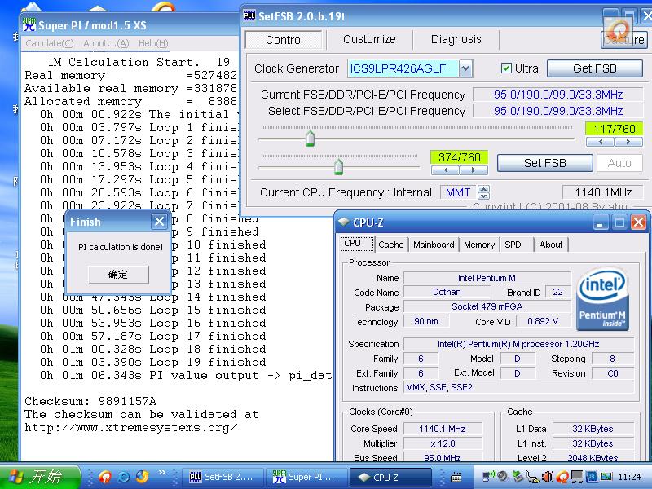Switch to SetFSB taskbar button
The height and width of the screenshot is (489, 652).
click(x=222, y=477)
